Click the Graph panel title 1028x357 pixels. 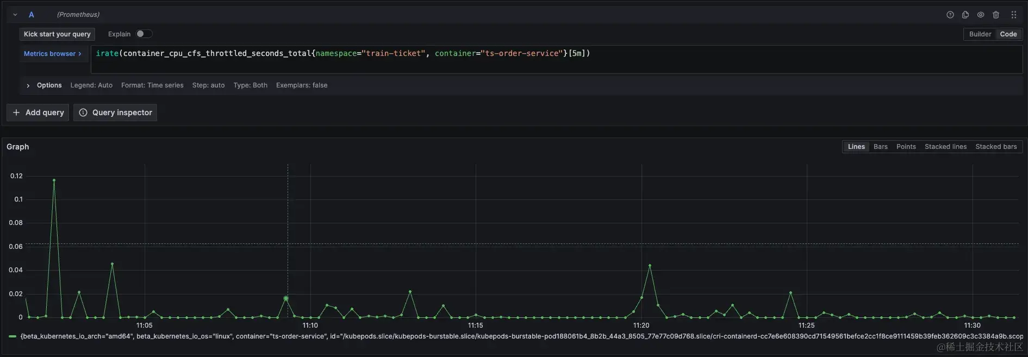pyautogui.click(x=18, y=147)
